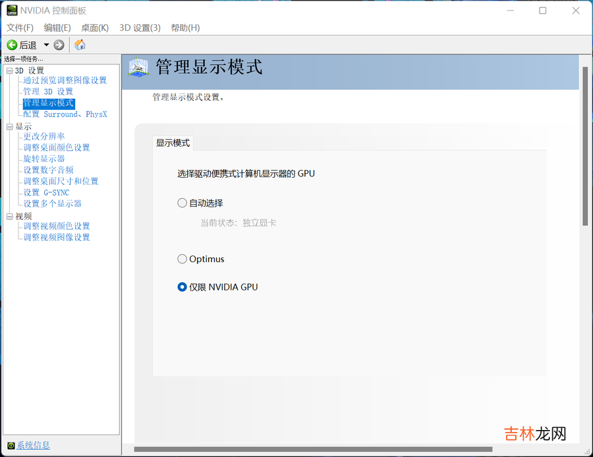The height and width of the screenshot is (457, 593).
Task: Click the NVIDIA logo in title bar
Action: point(11,11)
